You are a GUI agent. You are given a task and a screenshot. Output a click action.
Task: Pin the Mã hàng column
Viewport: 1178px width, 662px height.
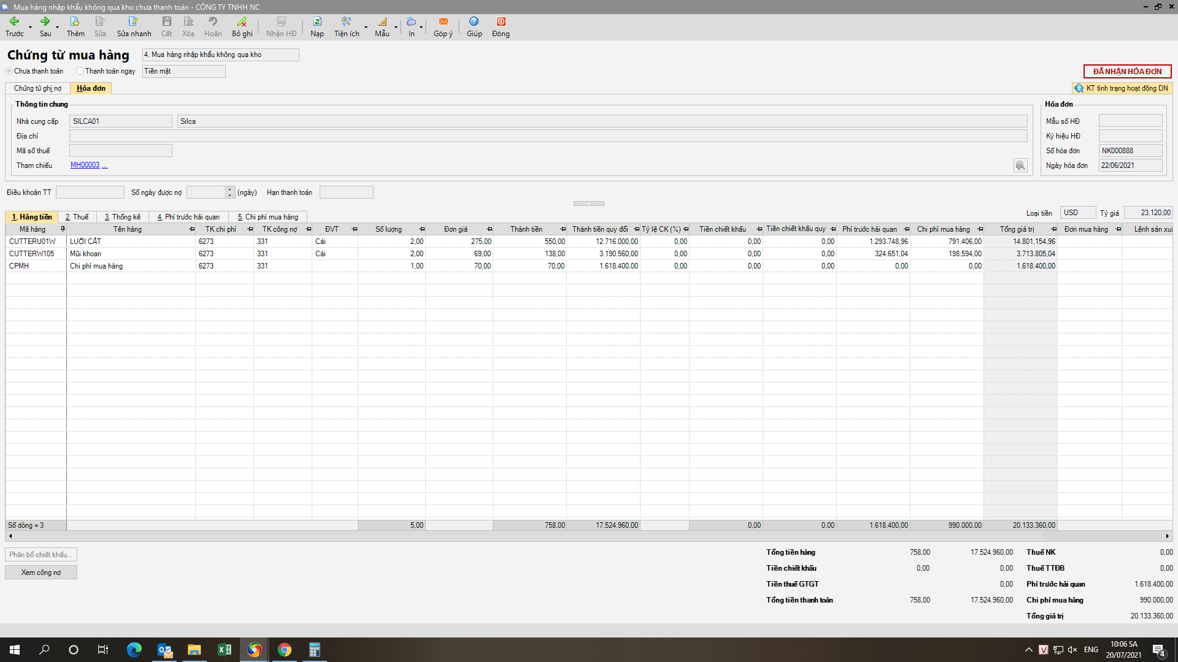click(63, 229)
